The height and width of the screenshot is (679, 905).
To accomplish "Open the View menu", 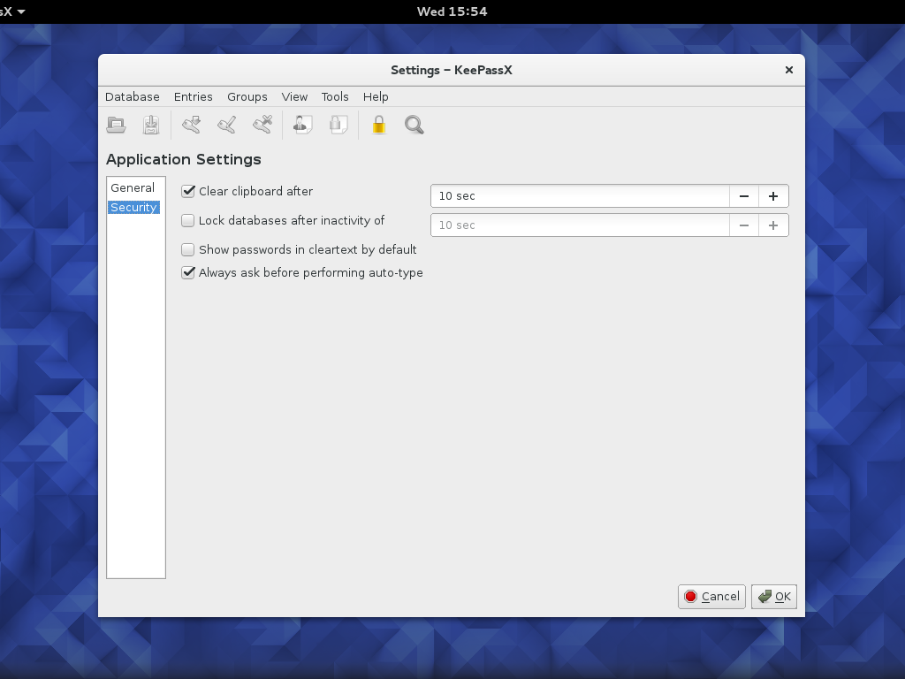I will (294, 97).
